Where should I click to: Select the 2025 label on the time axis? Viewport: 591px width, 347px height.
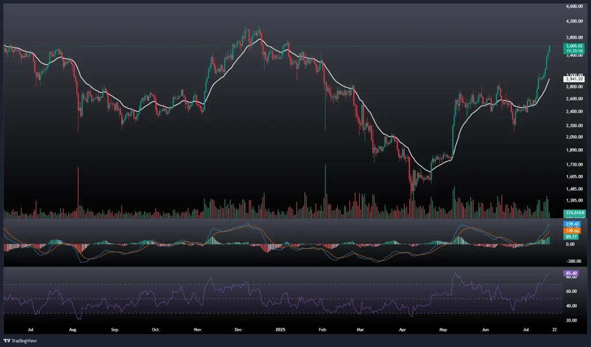pos(279,329)
